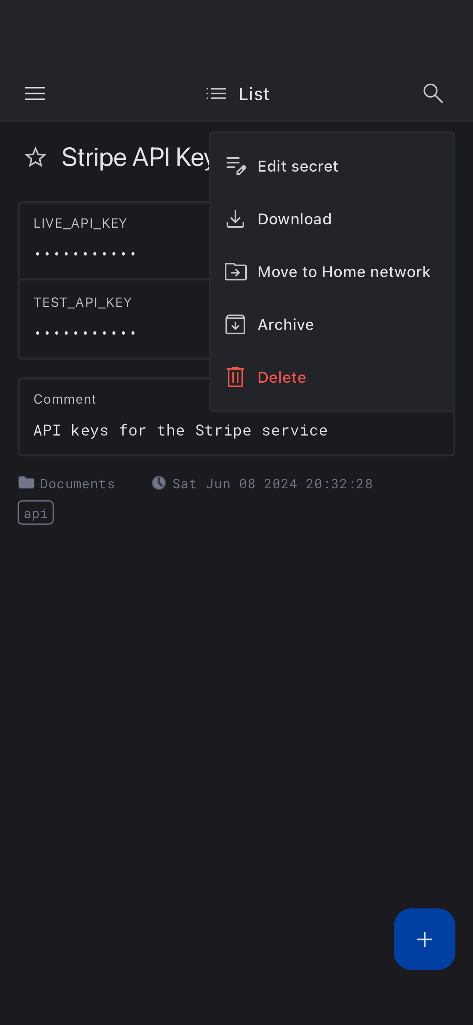Screen dimensions: 473x1025
Task: Open the Documents folder link
Action: [77, 484]
